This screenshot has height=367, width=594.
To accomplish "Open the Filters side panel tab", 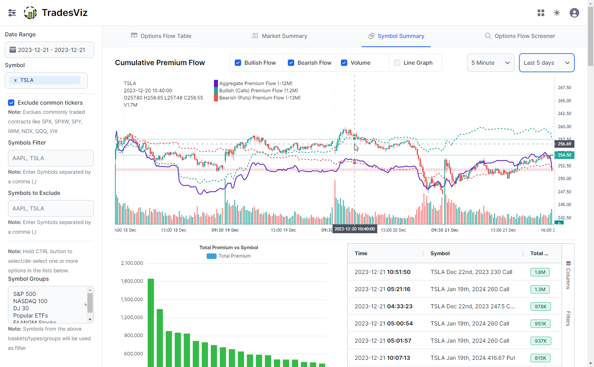I will (568, 318).
